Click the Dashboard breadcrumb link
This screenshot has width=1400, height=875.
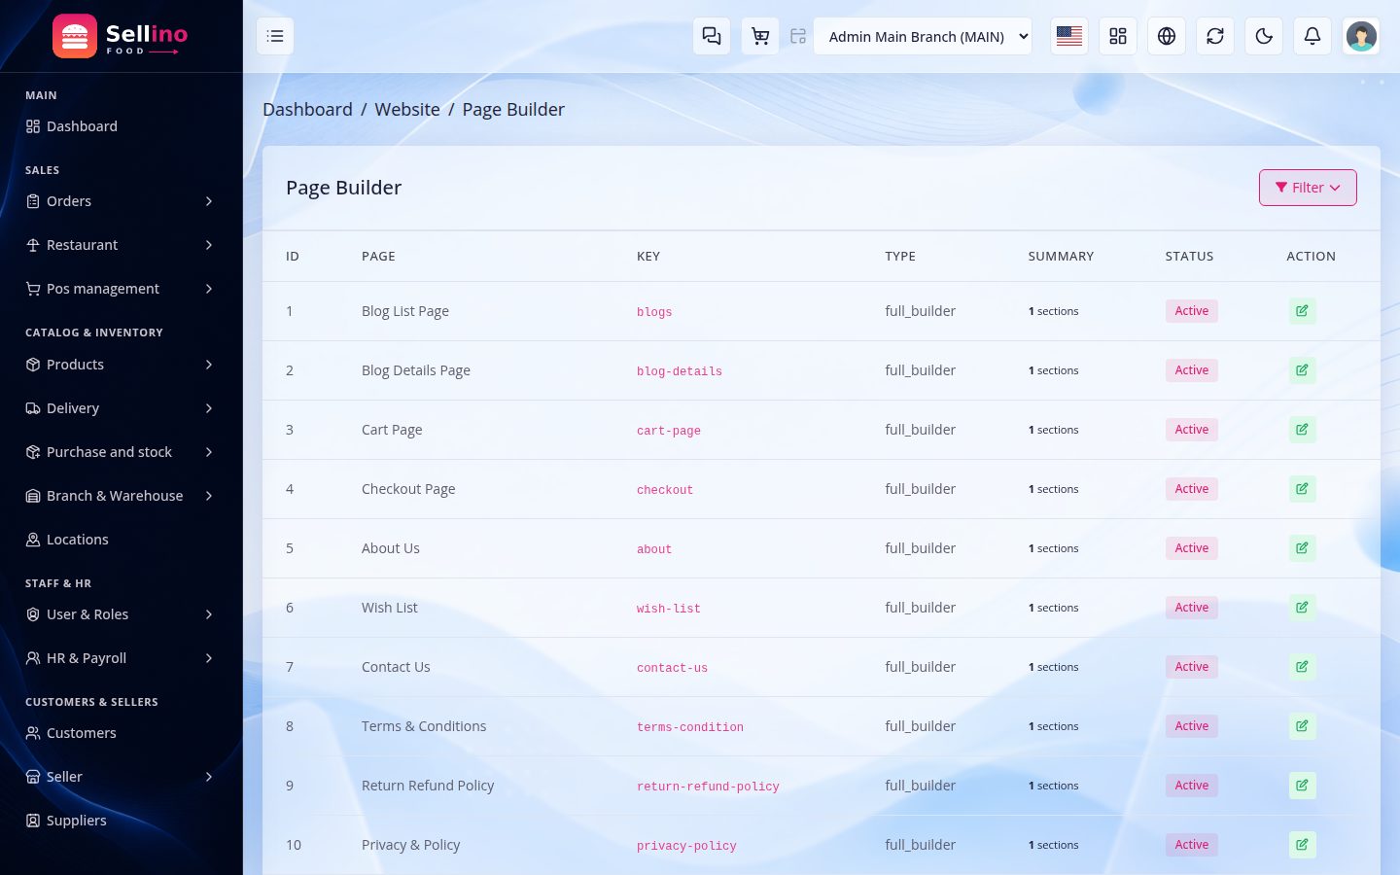[x=307, y=110]
